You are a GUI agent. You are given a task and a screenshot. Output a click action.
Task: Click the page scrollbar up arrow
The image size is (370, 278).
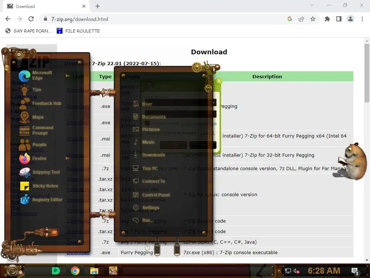(x=367, y=41)
